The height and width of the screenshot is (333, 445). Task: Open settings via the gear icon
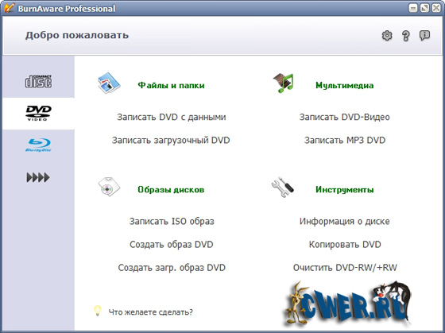387,36
